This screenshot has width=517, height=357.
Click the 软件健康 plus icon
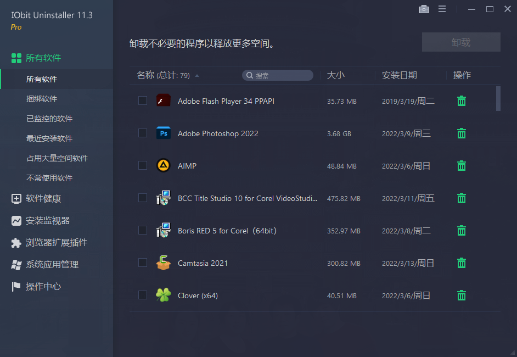[x=16, y=199]
